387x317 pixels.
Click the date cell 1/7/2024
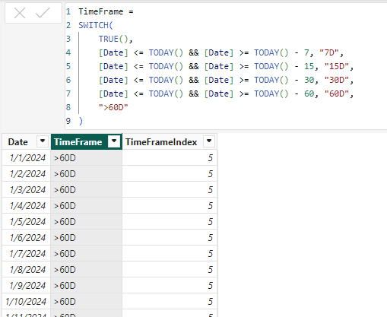(27, 254)
